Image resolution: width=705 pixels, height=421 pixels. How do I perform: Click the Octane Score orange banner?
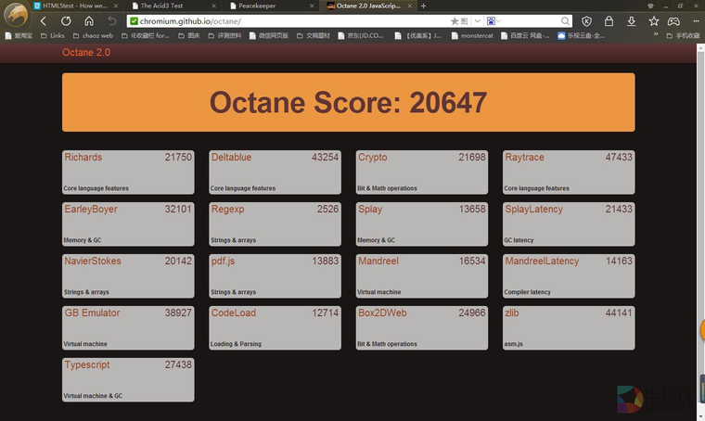coord(348,102)
